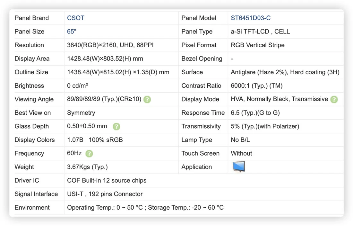Click the TV monitor Application icon
The image size is (353, 226).
click(239, 167)
